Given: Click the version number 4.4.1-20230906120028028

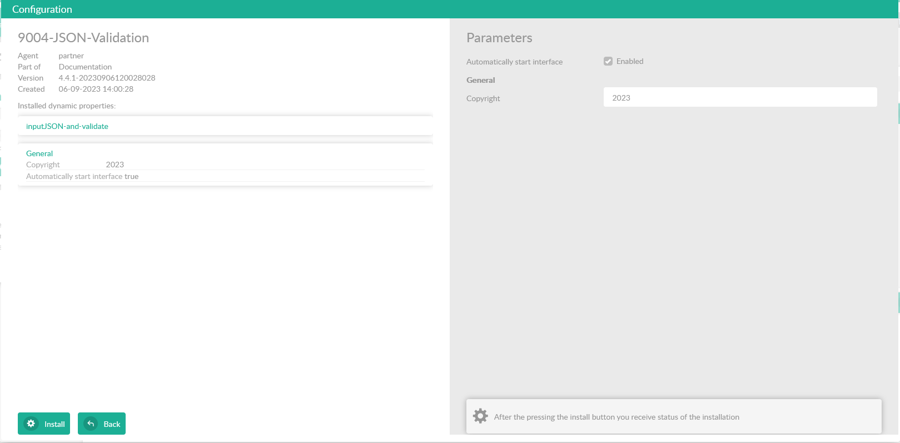Looking at the screenshot, I should (107, 78).
